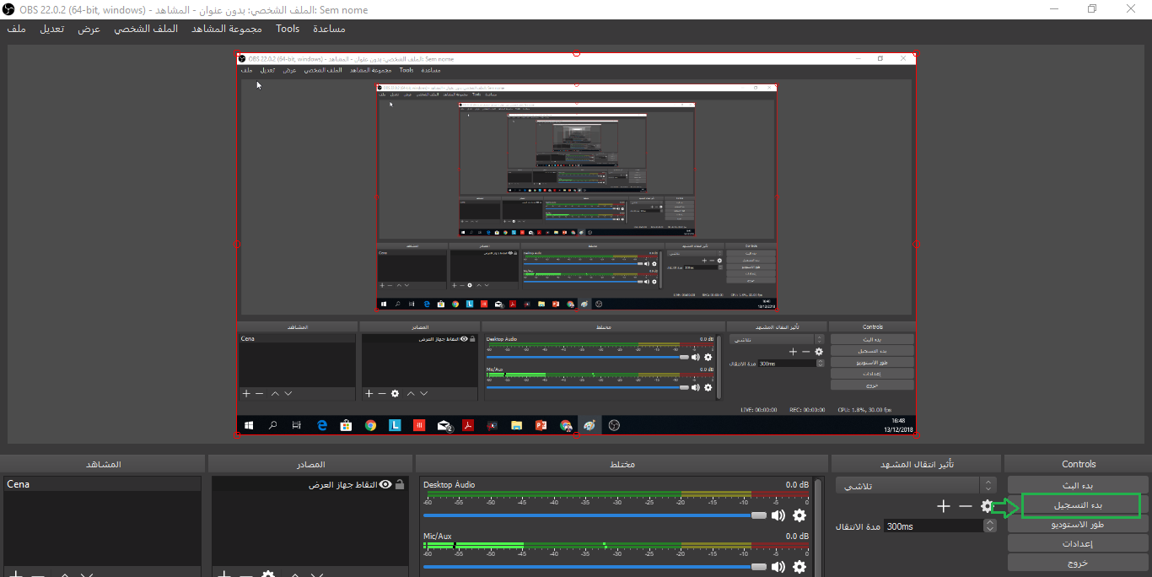Screen dimensions: 1152x577
Task: Open Desktop Audio settings gear
Action: 799,515
